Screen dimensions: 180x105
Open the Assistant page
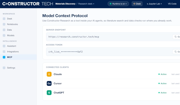(18, 46)
